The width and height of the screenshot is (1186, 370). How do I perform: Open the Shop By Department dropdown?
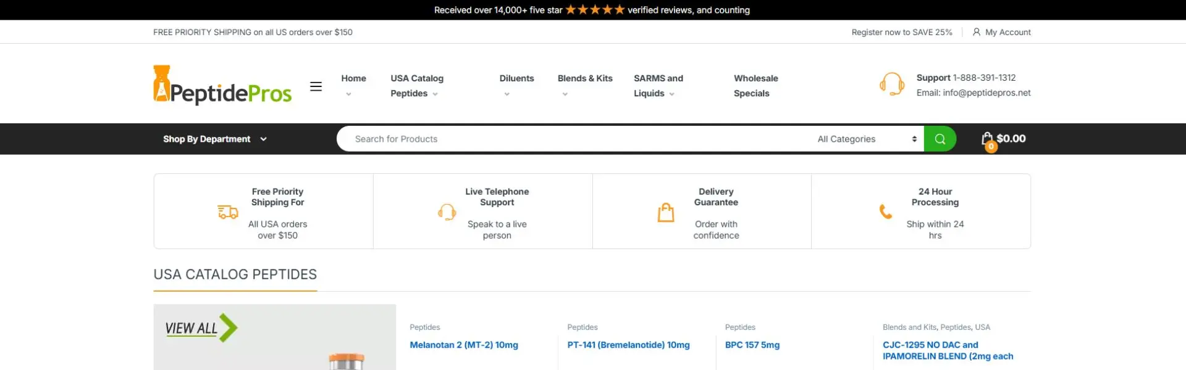pyautogui.click(x=215, y=139)
